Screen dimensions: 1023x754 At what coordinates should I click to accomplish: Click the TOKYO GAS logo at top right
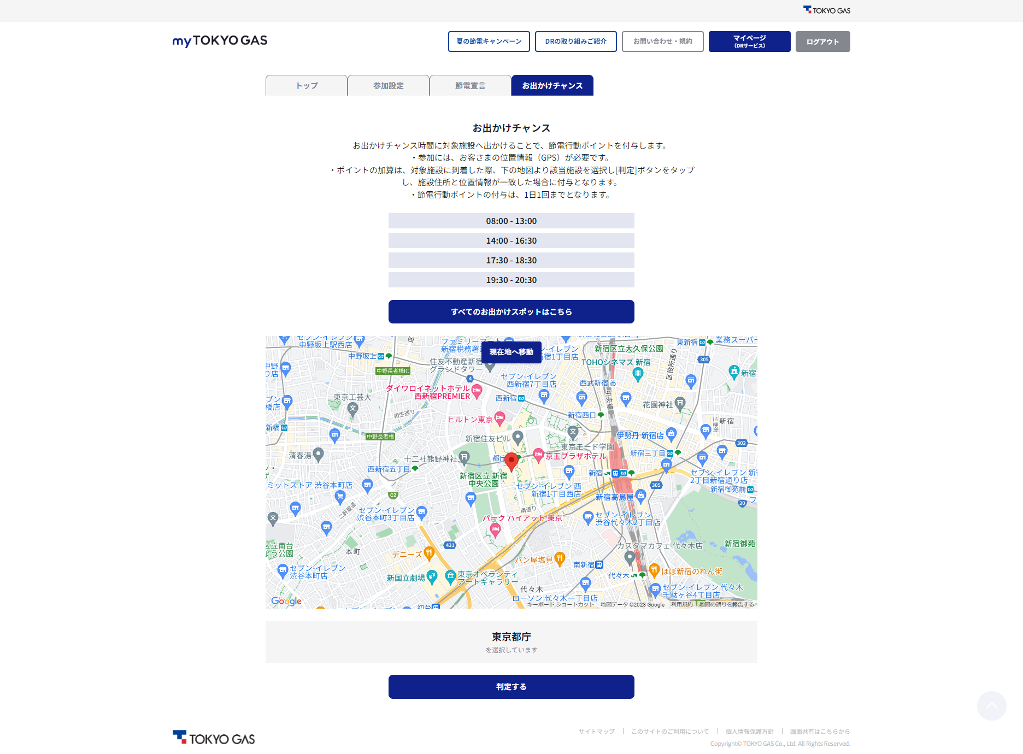(x=826, y=9)
